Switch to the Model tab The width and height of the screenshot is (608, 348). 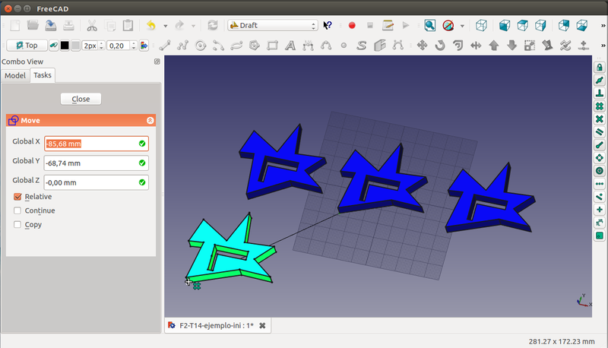click(x=15, y=75)
